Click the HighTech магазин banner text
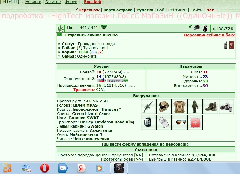Viewport: 240px width, 180px height. pyautogui.click(x=83, y=16)
